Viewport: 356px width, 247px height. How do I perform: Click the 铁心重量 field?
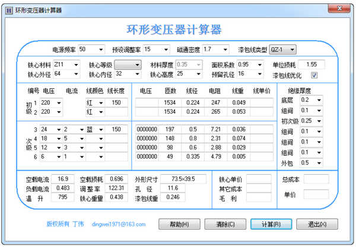point(116,197)
